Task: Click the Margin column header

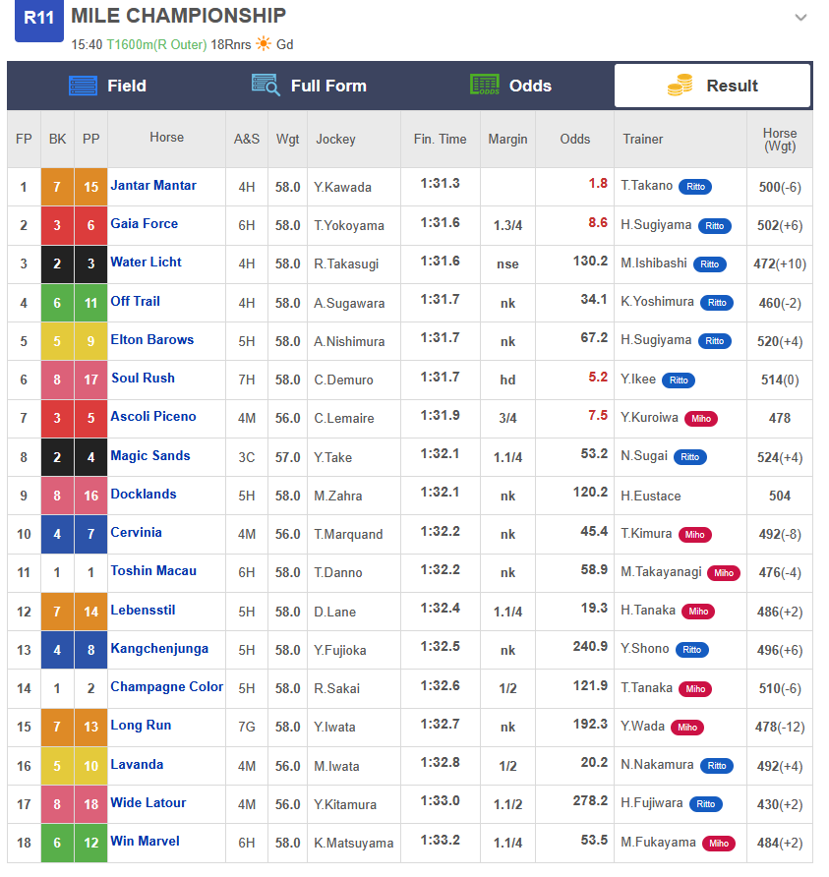Action: click(507, 140)
